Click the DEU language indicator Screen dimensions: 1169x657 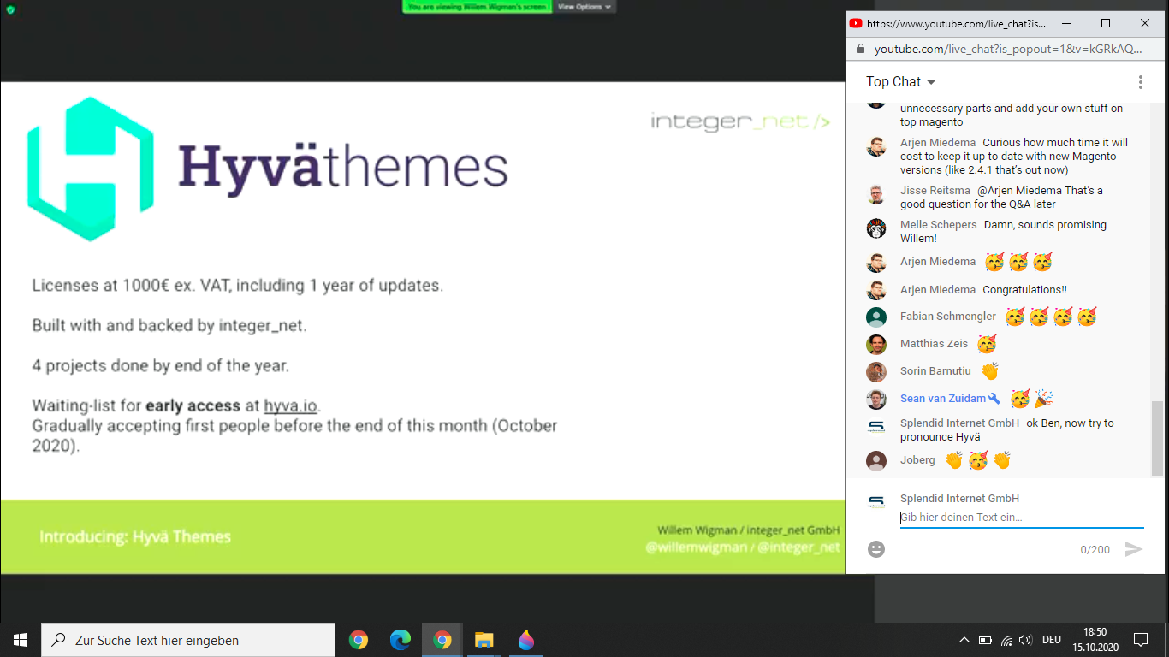[x=1052, y=640]
